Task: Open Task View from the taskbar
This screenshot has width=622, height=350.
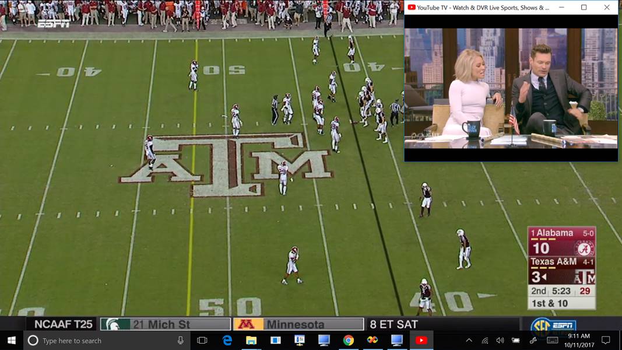Action: coord(202,341)
